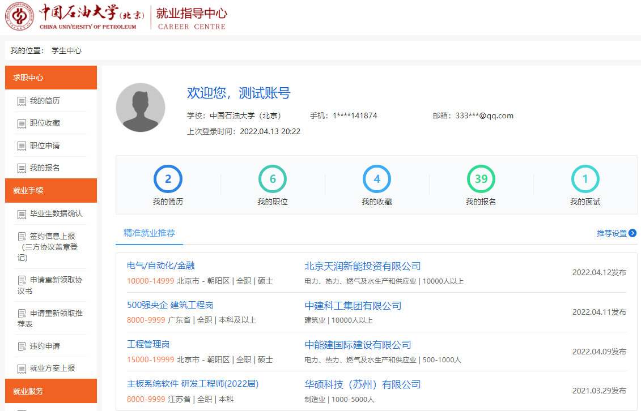Click the document icon beside 我的简历
This screenshot has width=641, height=411.
point(22,101)
